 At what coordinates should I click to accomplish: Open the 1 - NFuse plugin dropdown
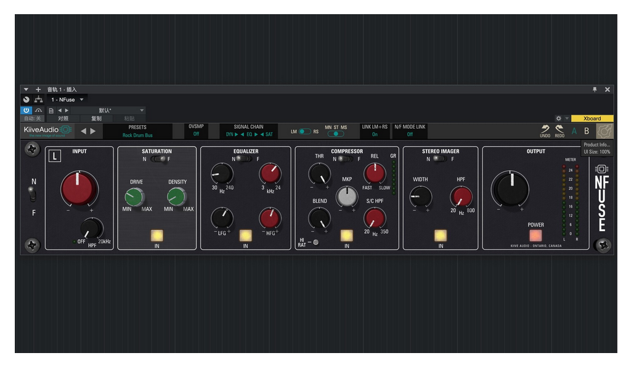pos(67,99)
